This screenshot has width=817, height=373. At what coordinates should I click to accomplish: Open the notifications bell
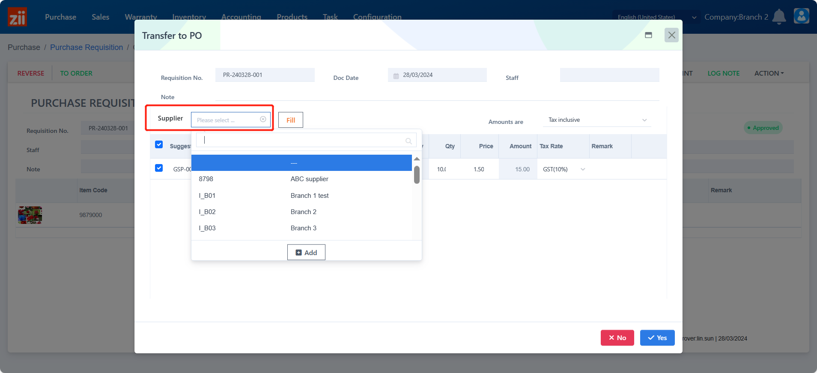click(x=779, y=17)
